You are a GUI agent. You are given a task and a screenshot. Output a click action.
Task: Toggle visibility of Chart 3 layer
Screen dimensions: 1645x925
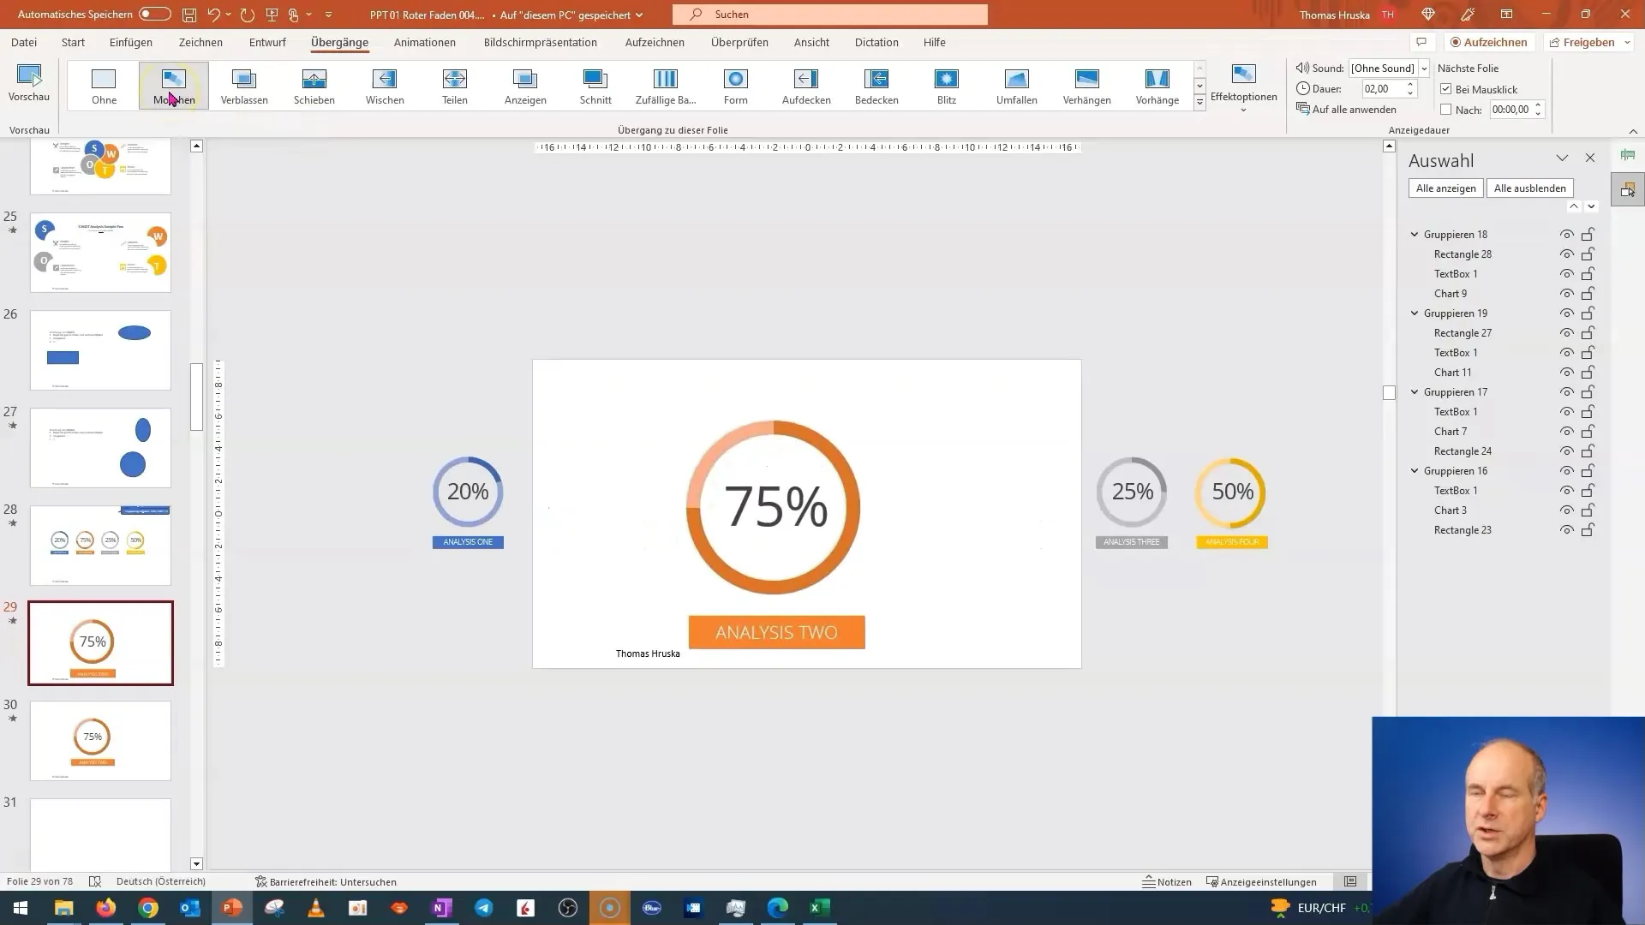pos(1566,510)
